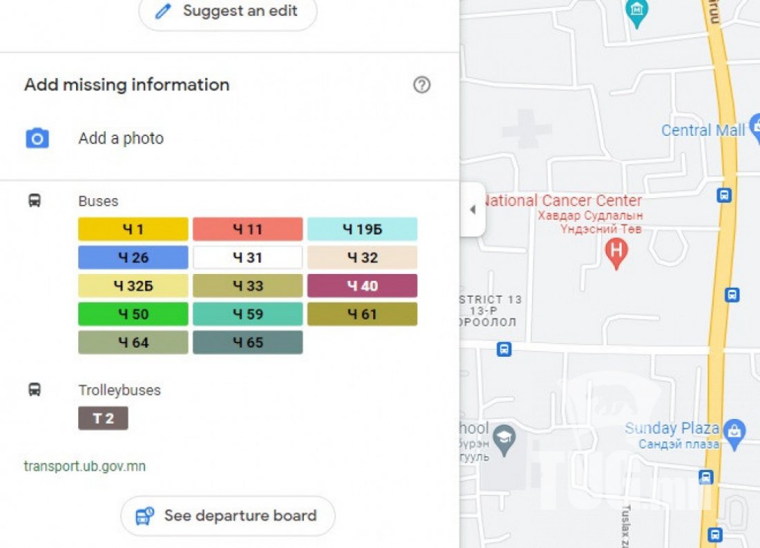Click the National Cancer Center hospital marker
The width and height of the screenshot is (760, 548).
tap(616, 253)
